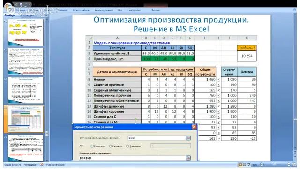Click the objective function cell reference field
The width and height of the screenshot is (300, 169).
pyautogui.click(x=157, y=138)
